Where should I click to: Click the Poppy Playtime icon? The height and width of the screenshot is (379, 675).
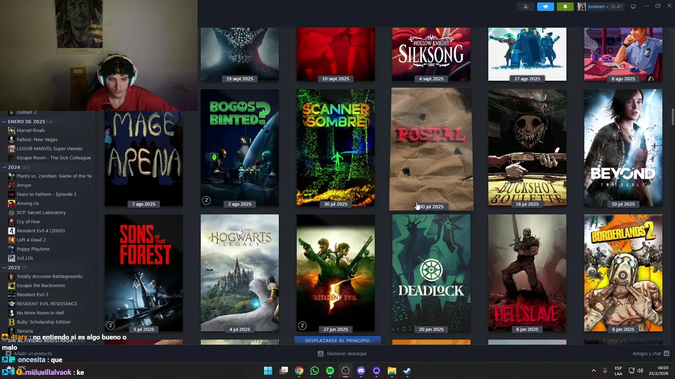click(x=12, y=249)
